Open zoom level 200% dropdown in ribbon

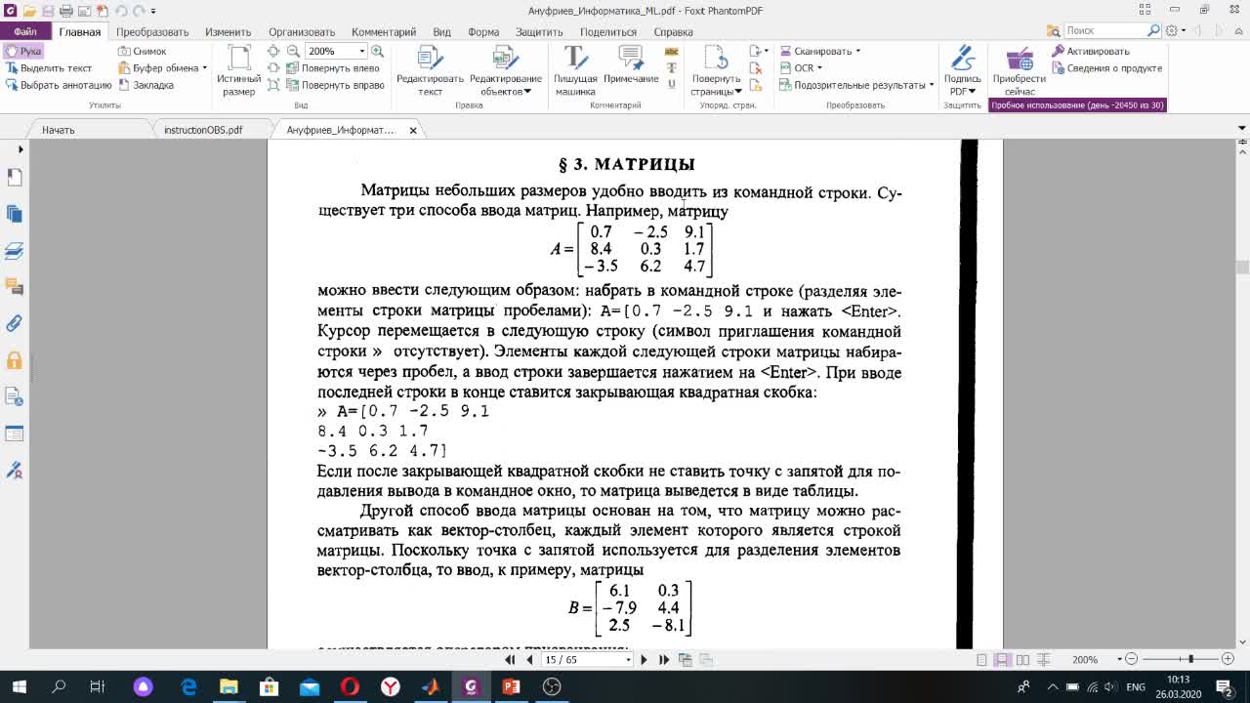(x=362, y=51)
